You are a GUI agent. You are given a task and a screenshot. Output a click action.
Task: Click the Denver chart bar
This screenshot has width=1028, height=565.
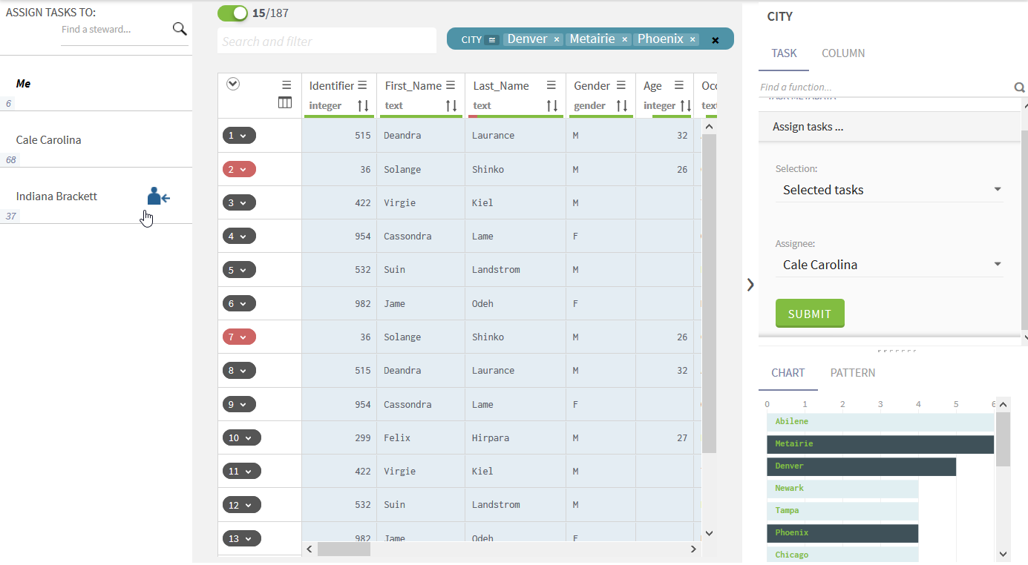tap(861, 466)
